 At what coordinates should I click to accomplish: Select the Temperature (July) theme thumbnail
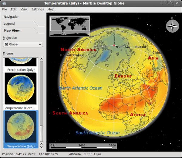(20, 127)
